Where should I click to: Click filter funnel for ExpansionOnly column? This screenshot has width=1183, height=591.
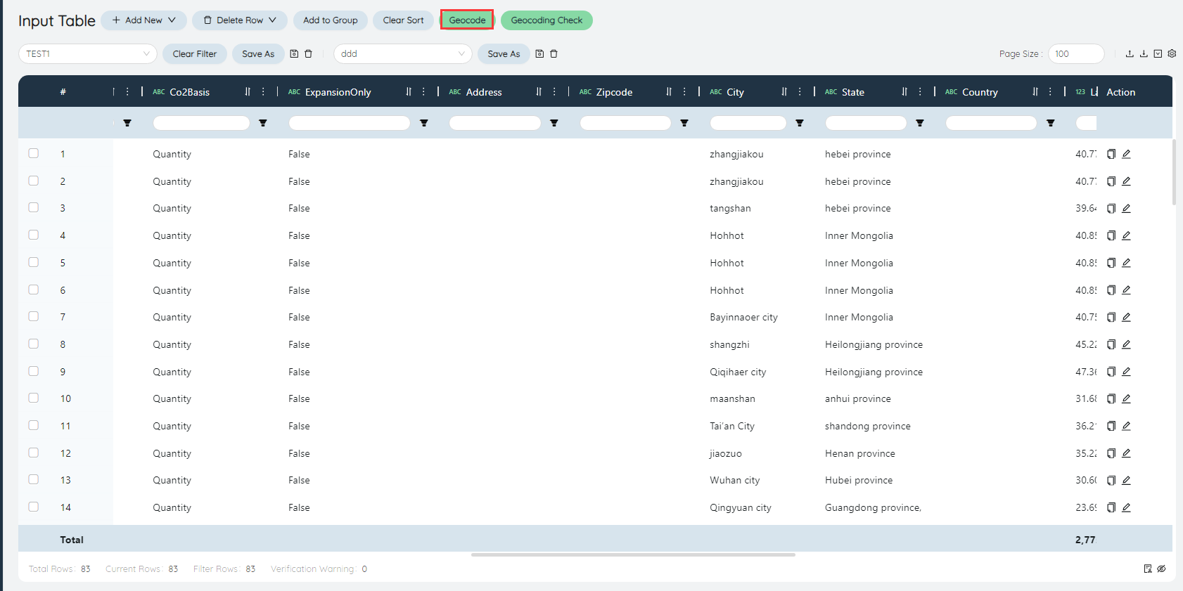[424, 123]
